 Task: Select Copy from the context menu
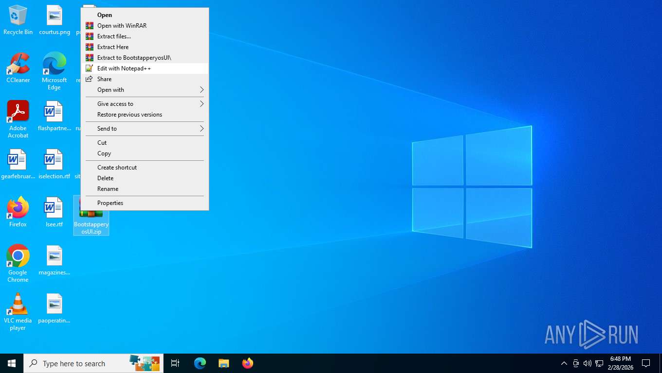click(145, 153)
